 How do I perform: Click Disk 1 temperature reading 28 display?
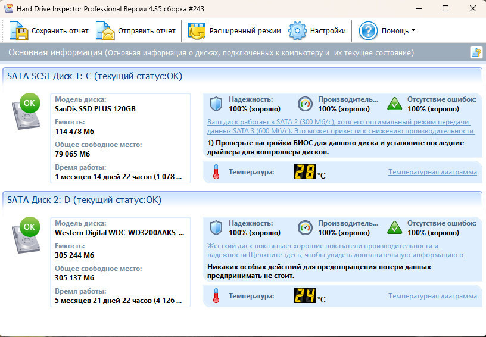305,172
